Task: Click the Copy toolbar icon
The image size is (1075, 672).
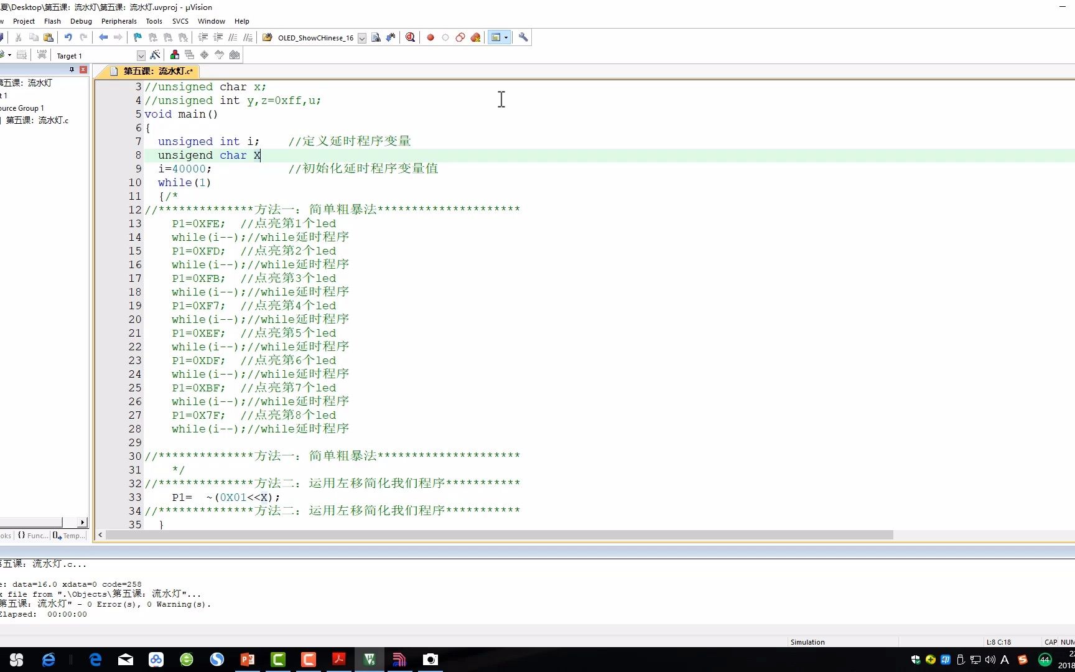Action: coord(34,37)
